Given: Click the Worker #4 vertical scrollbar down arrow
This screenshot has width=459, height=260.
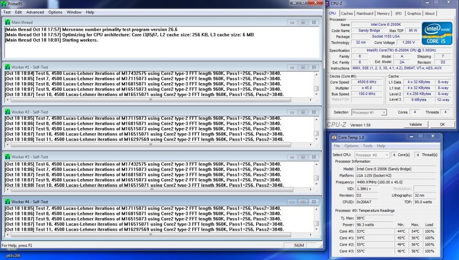Looking at the screenshot, I should point(316,229).
